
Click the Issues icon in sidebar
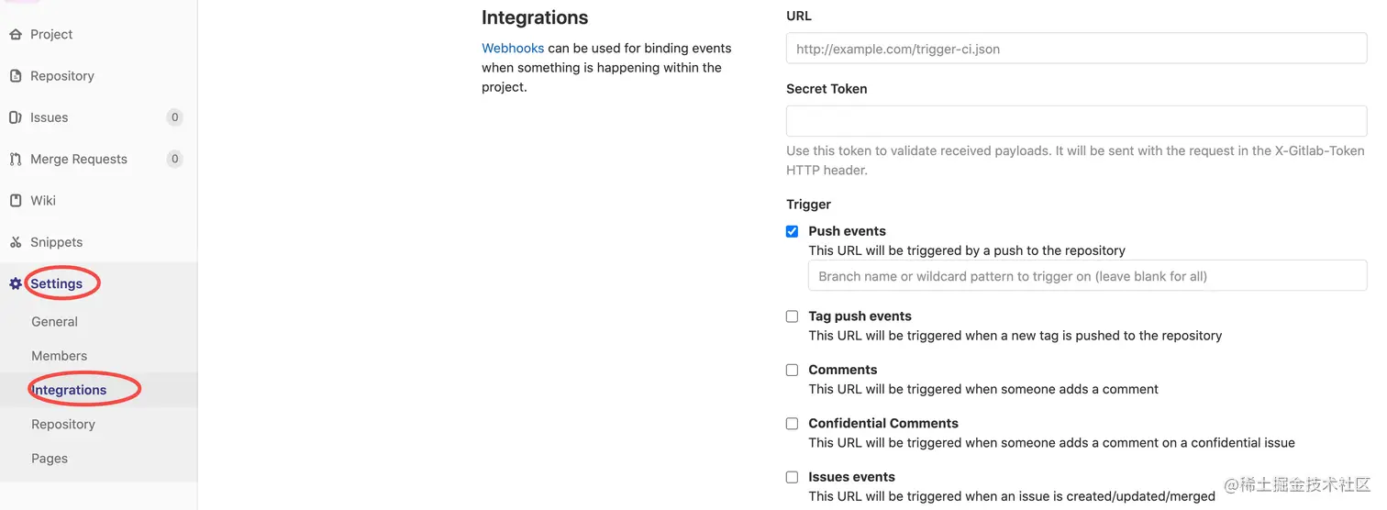point(15,117)
